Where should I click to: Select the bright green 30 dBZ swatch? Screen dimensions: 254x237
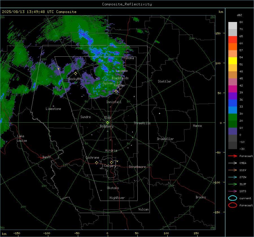pyautogui.click(x=233, y=117)
